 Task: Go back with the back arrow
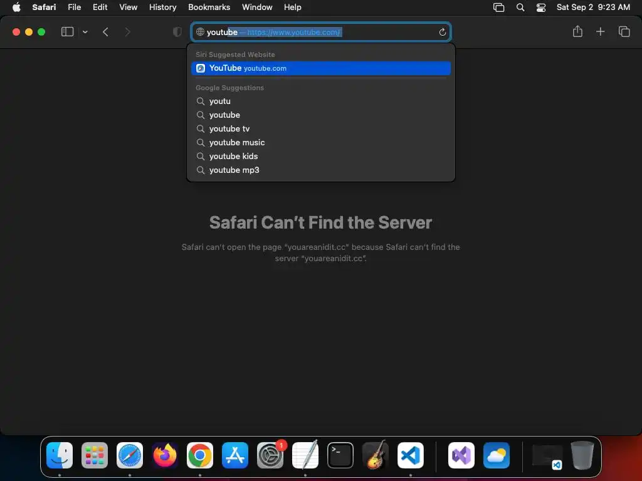(105, 32)
